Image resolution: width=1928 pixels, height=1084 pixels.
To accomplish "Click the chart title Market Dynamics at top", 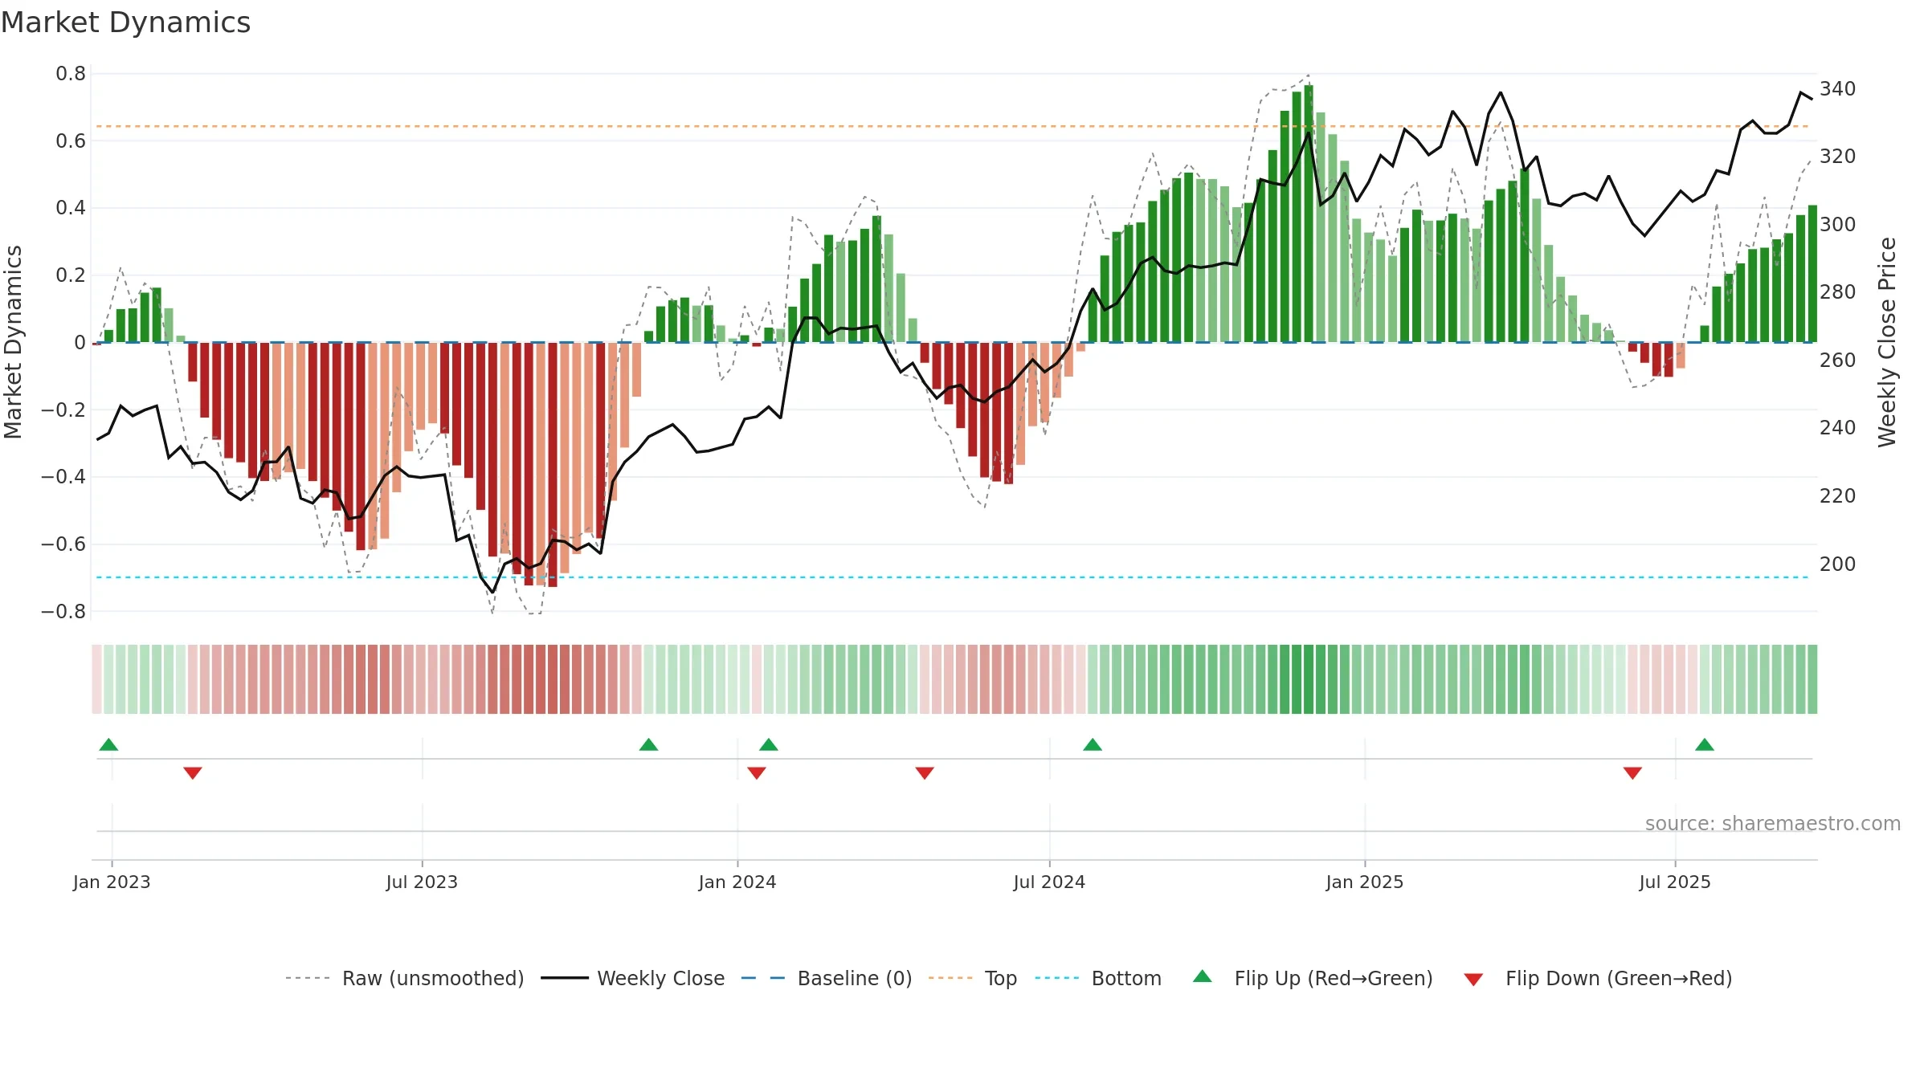I will [126, 22].
